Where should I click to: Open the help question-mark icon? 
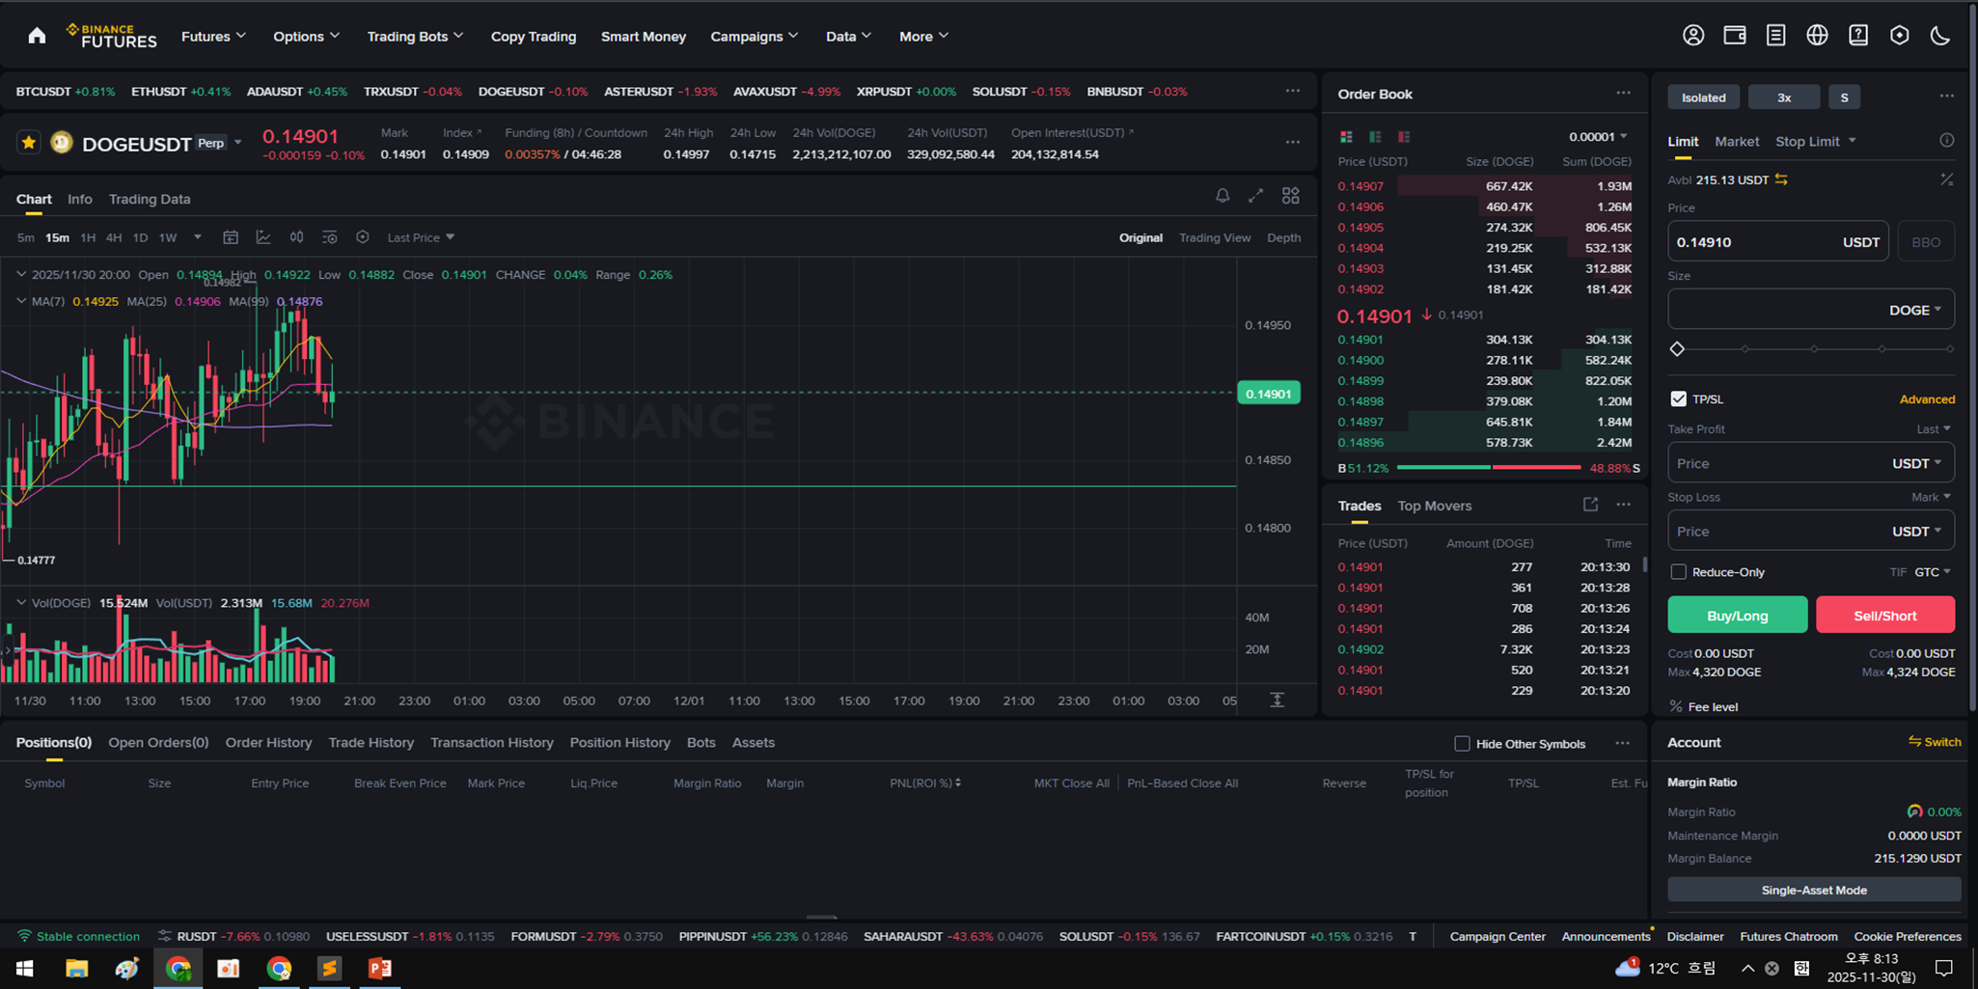(1858, 36)
